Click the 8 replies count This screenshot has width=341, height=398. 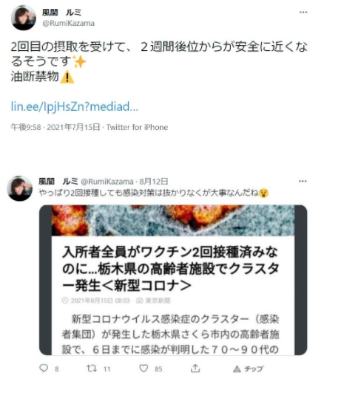click(57, 369)
